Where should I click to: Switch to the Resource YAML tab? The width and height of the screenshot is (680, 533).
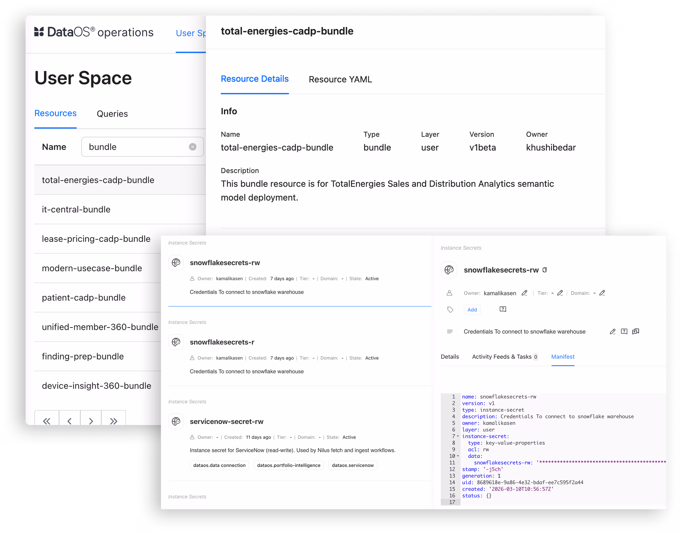point(340,79)
